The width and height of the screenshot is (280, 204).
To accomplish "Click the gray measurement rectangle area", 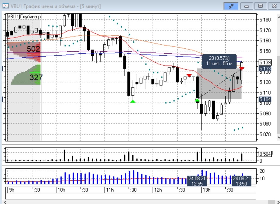I will point(219,84).
